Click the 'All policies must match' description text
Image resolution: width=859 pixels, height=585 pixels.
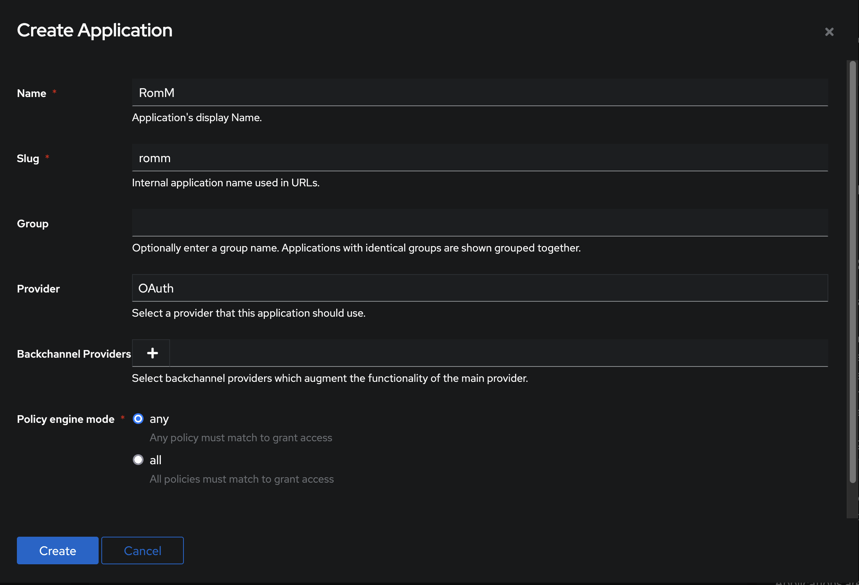pyautogui.click(x=241, y=479)
